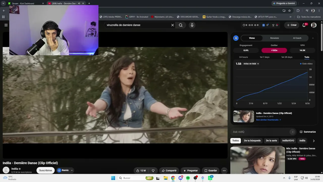Open the YouTube account avatar menu

314,25
